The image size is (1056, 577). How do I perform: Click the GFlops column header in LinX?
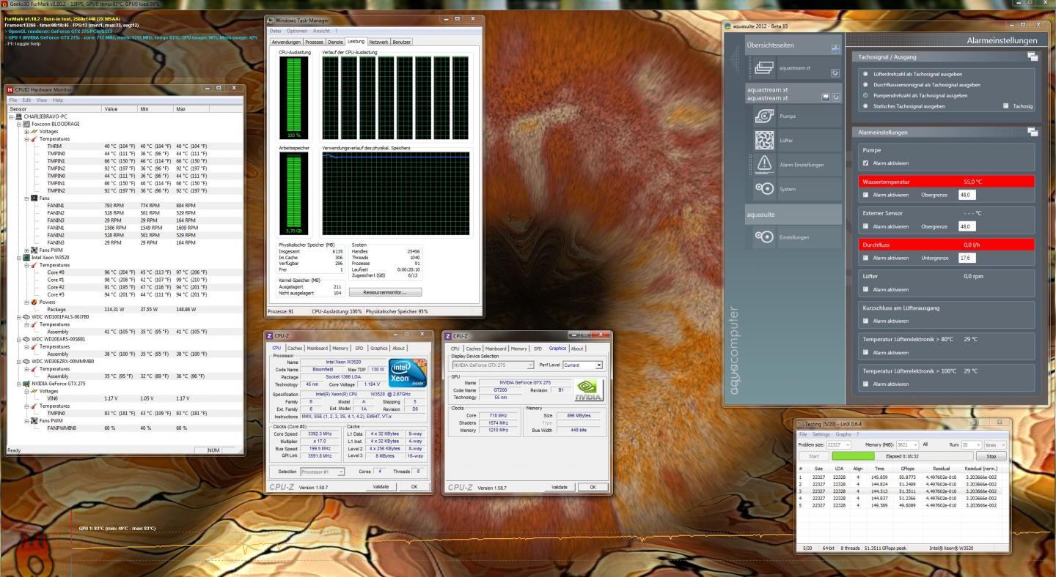click(907, 468)
